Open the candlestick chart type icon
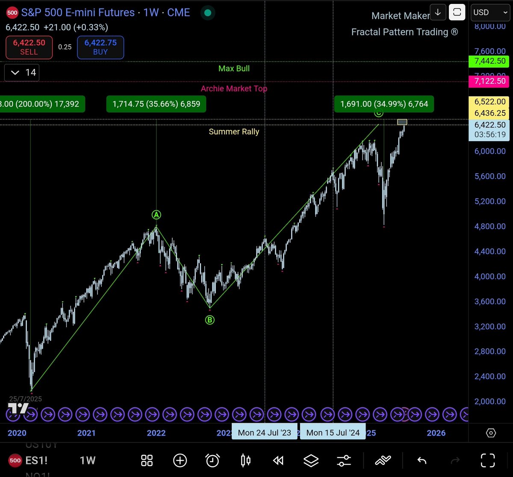The width and height of the screenshot is (513, 477). pyautogui.click(x=245, y=460)
